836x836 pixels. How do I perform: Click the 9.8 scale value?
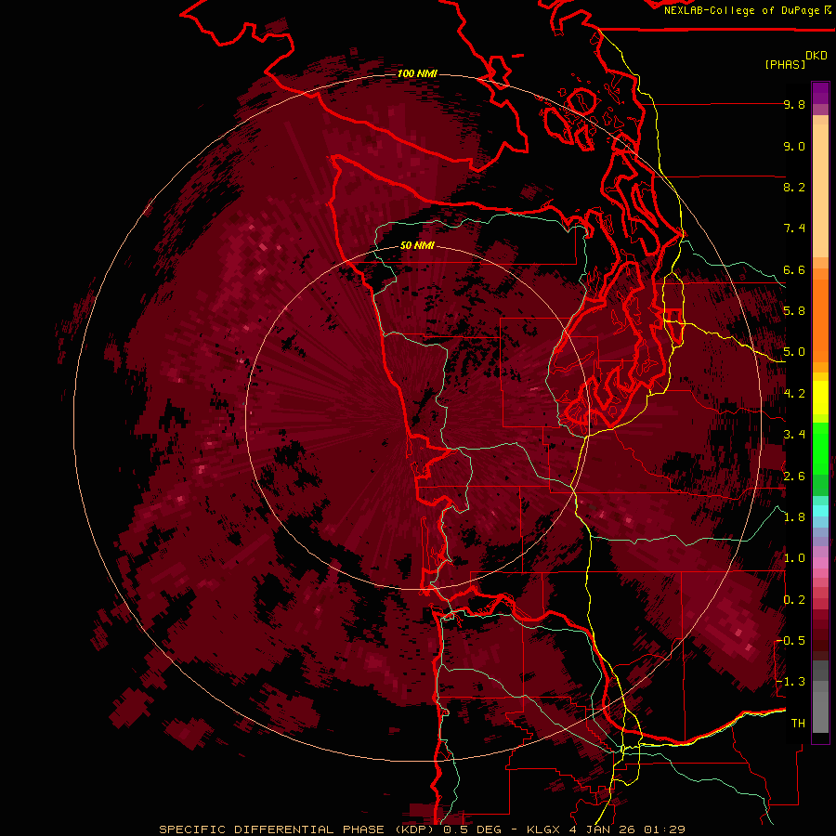(x=794, y=104)
